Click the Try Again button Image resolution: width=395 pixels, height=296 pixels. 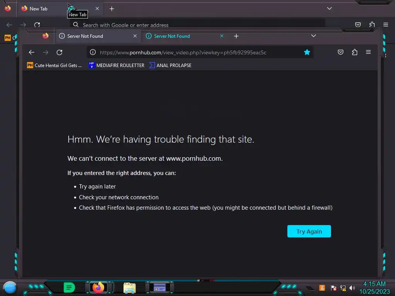(x=309, y=231)
